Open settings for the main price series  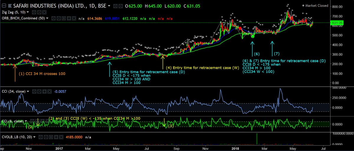pyautogui.click(x=121, y=6)
